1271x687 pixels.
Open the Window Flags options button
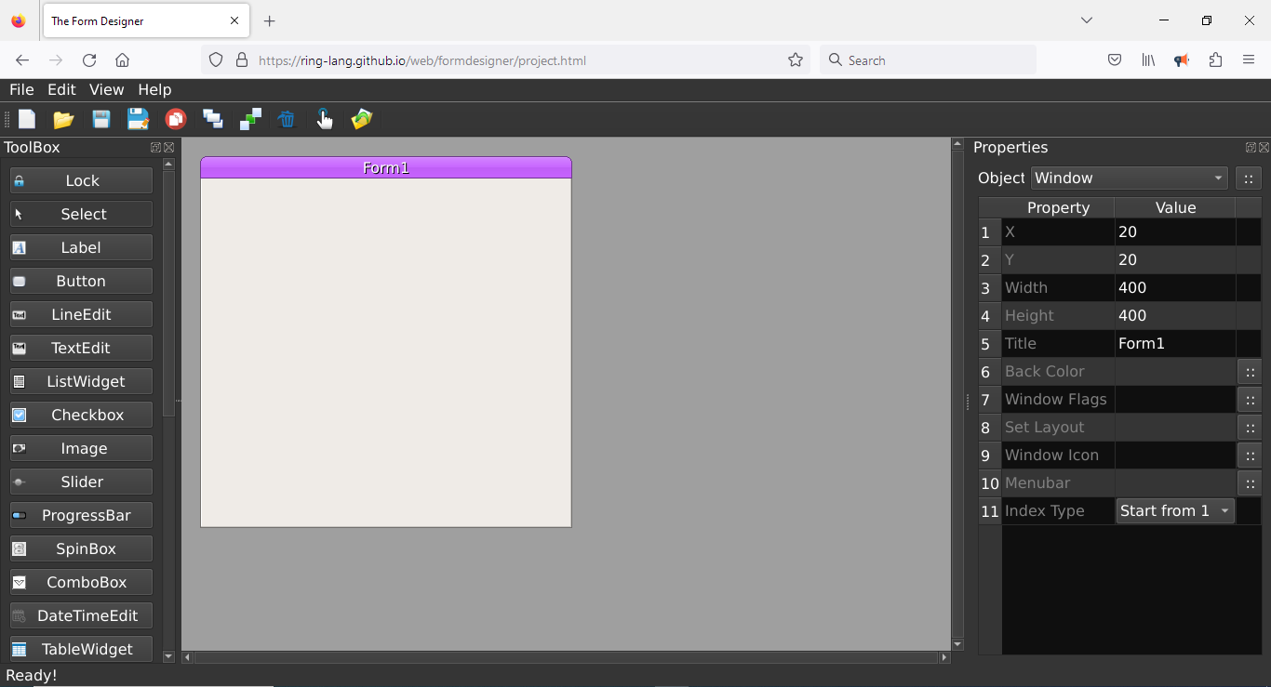coord(1250,400)
